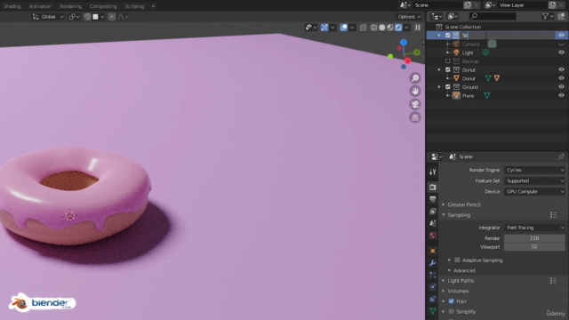Open the View Layer properties tab
Image resolution: width=569 pixels, height=320 pixels.
tap(433, 212)
